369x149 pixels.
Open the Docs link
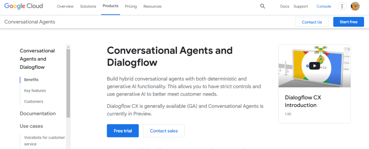(285, 6)
